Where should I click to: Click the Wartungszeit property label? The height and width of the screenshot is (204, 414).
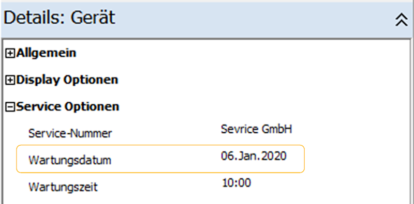(x=63, y=187)
